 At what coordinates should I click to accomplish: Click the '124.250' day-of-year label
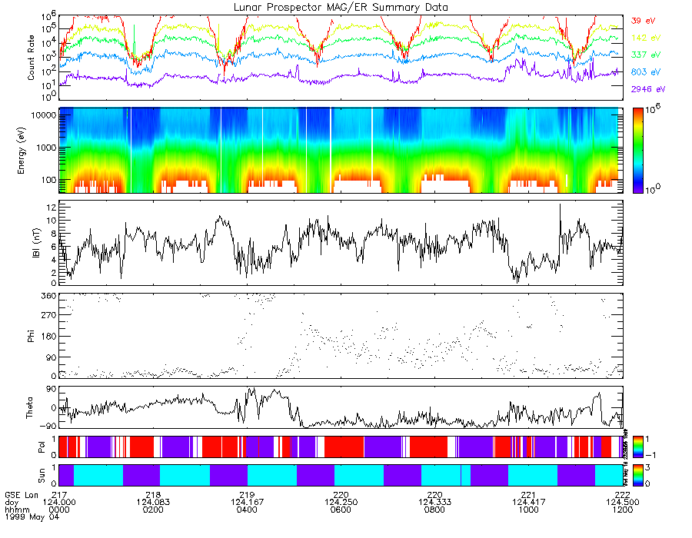pyautogui.click(x=341, y=503)
